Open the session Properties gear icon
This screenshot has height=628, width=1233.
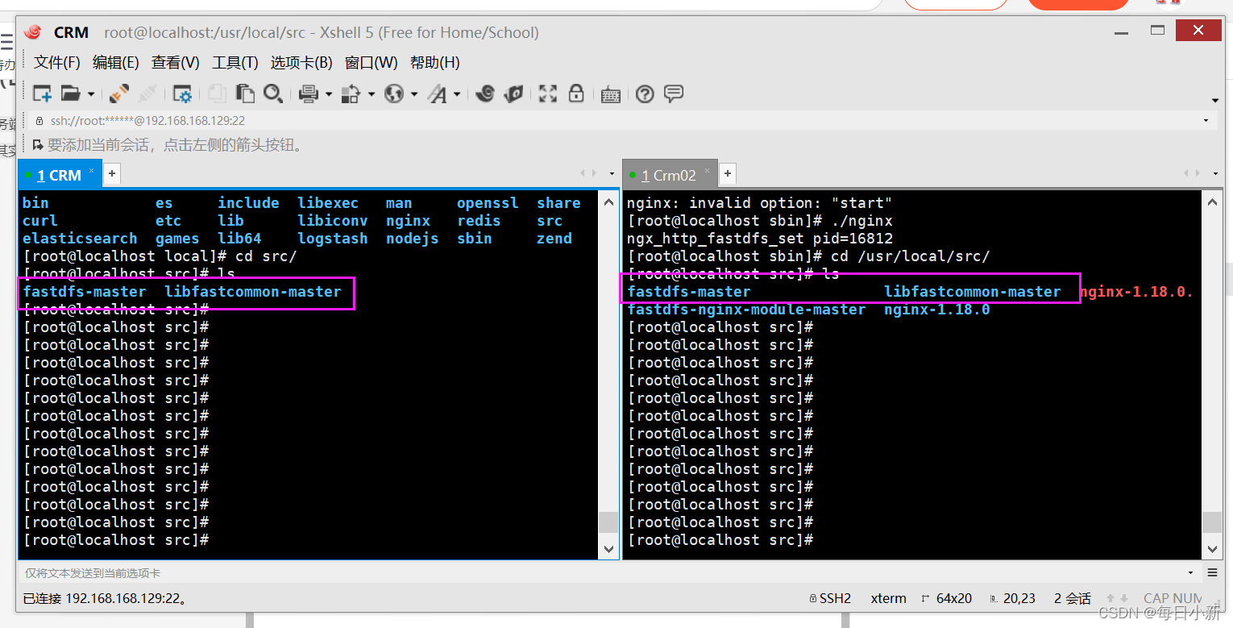[x=183, y=94]
